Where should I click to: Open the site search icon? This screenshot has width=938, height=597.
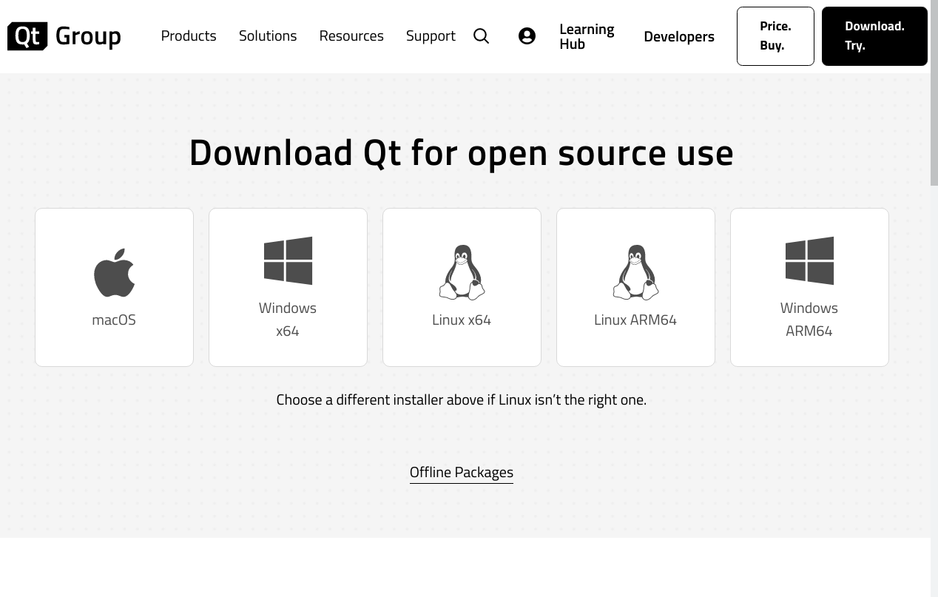481,36
